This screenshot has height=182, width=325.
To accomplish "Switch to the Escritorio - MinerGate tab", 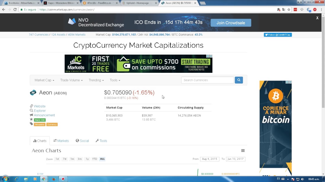I will tap(22, 3).
